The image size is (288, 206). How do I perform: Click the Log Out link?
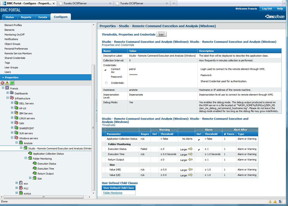(x=267, y=9)
